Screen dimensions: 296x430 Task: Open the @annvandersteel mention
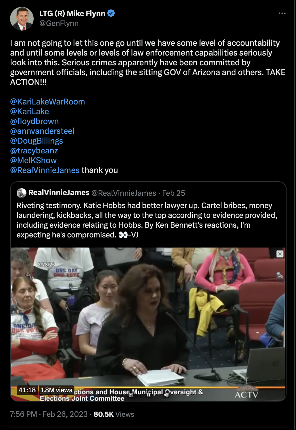tap(42, 131)
